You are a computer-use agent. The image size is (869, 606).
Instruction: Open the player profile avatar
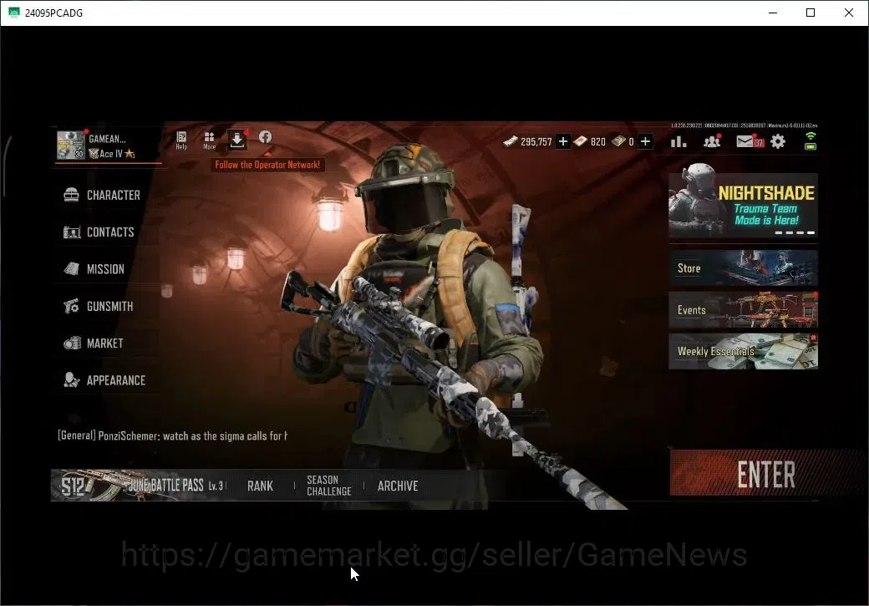click(x=71, y=145)
